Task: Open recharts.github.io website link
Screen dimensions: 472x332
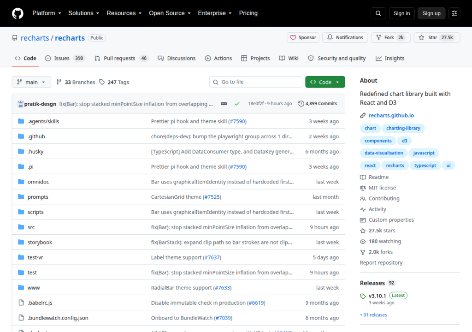Action: coord(391,115)
